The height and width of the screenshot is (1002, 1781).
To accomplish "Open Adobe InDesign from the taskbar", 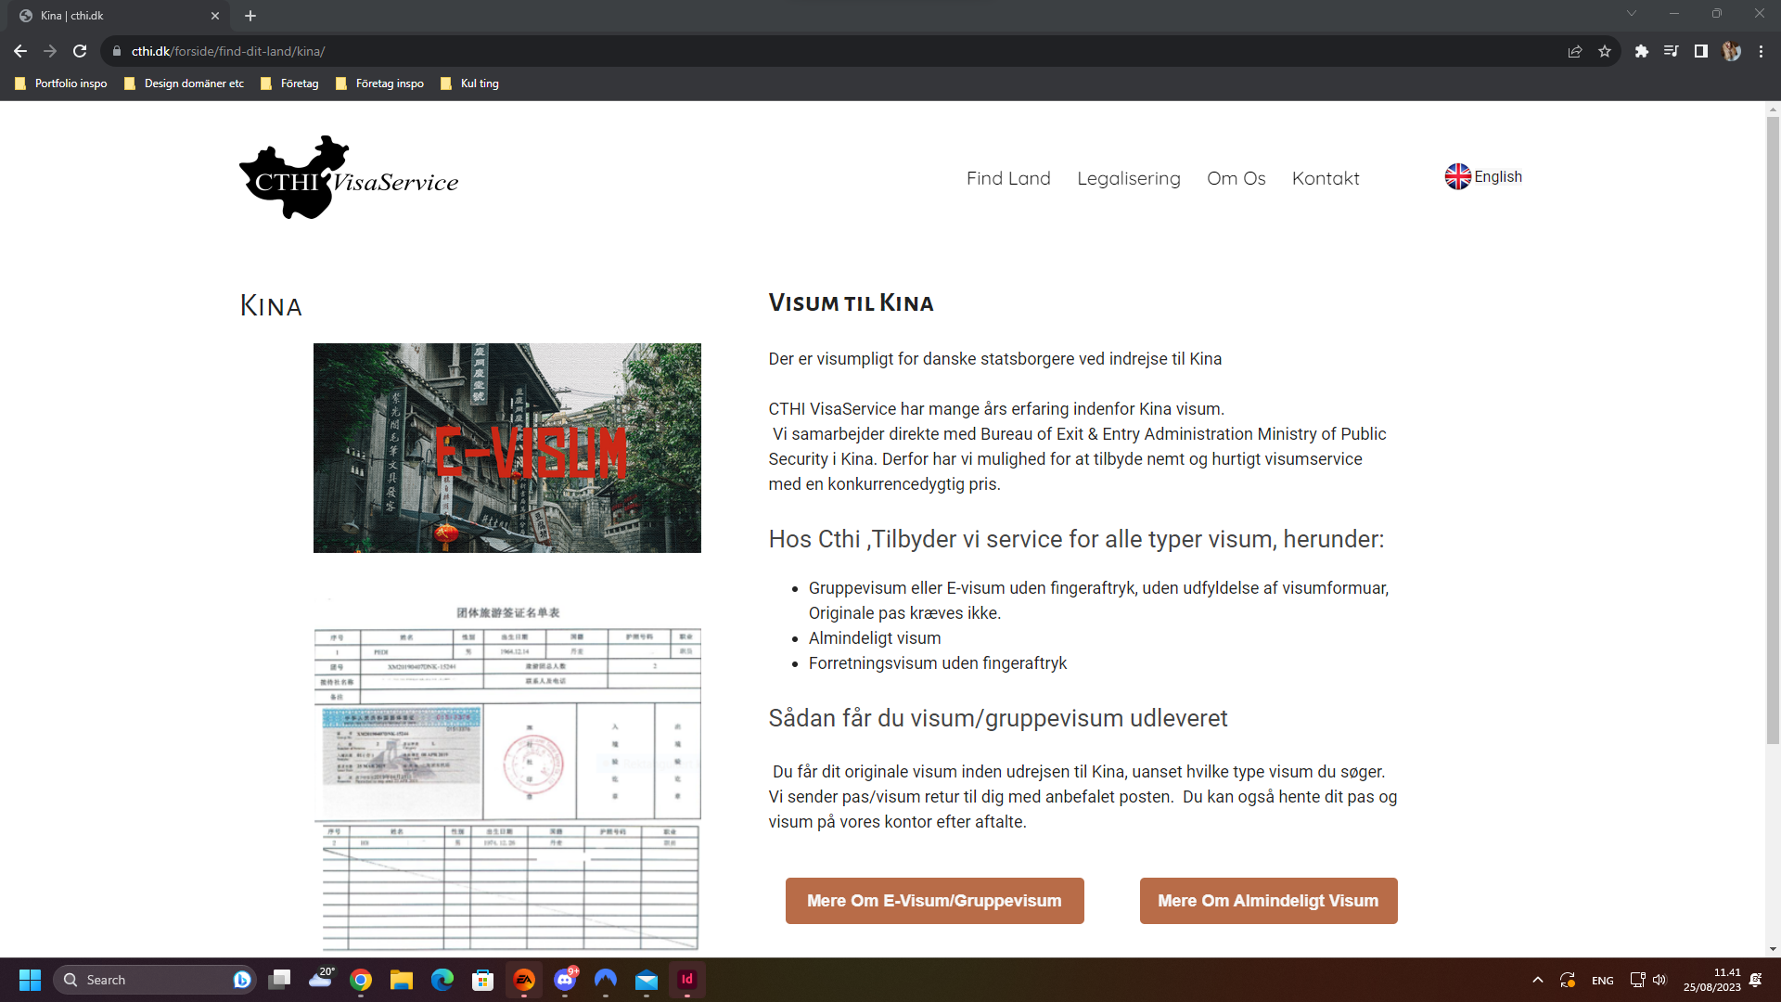I will click(x=687, y=980).
